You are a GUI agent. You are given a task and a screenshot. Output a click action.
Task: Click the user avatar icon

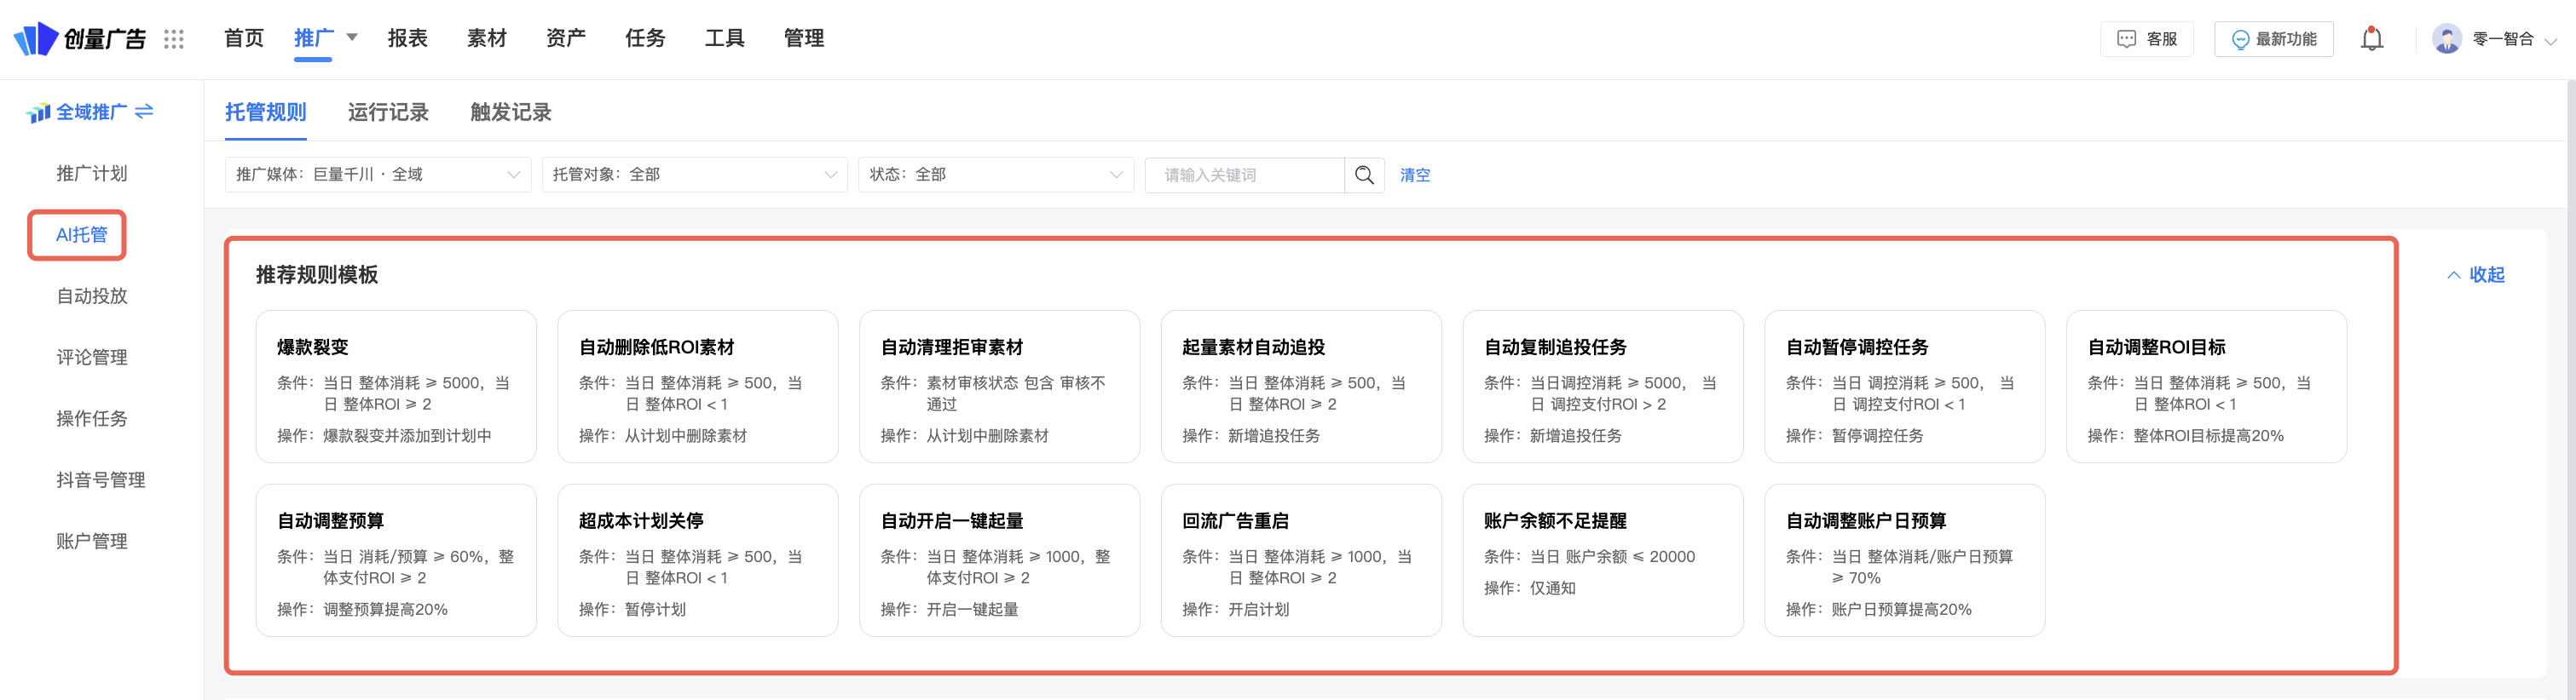(2446, 39)
